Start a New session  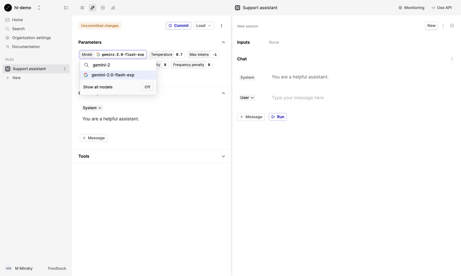[431, 26]
